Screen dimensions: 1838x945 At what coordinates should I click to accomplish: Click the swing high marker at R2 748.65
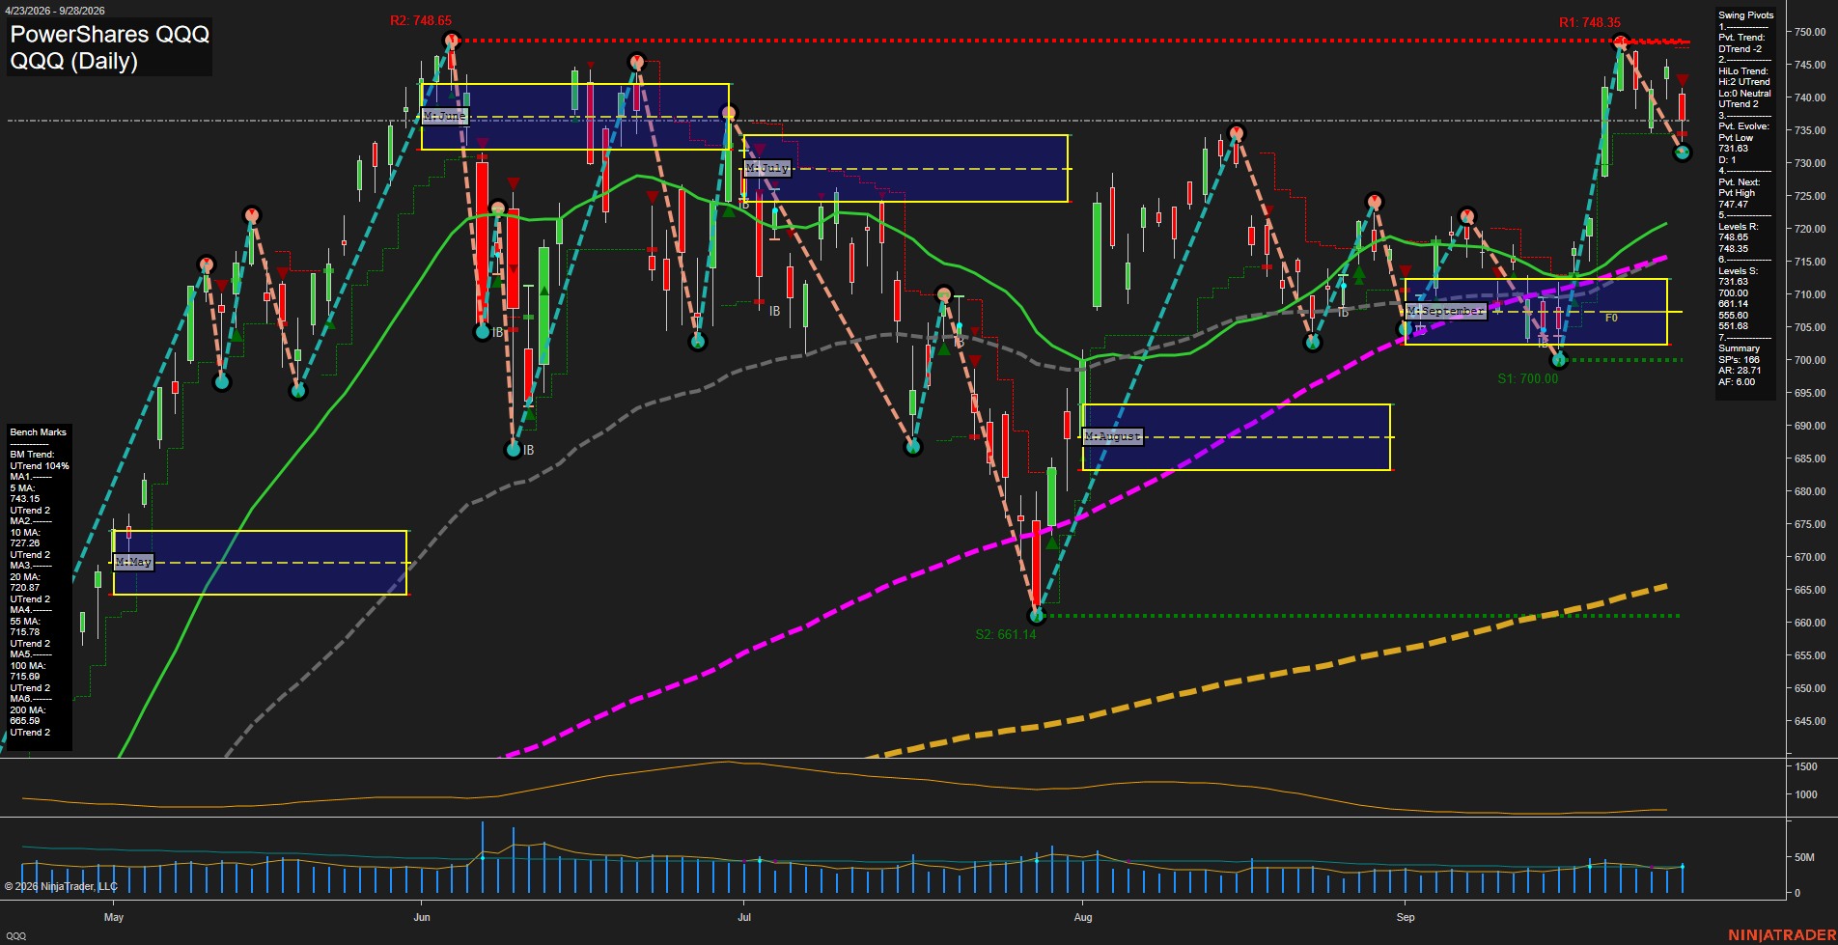pyautogui.click(x=451, y=41)
